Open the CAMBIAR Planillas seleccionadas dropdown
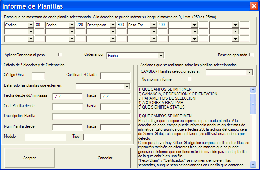 pos(249,72)
